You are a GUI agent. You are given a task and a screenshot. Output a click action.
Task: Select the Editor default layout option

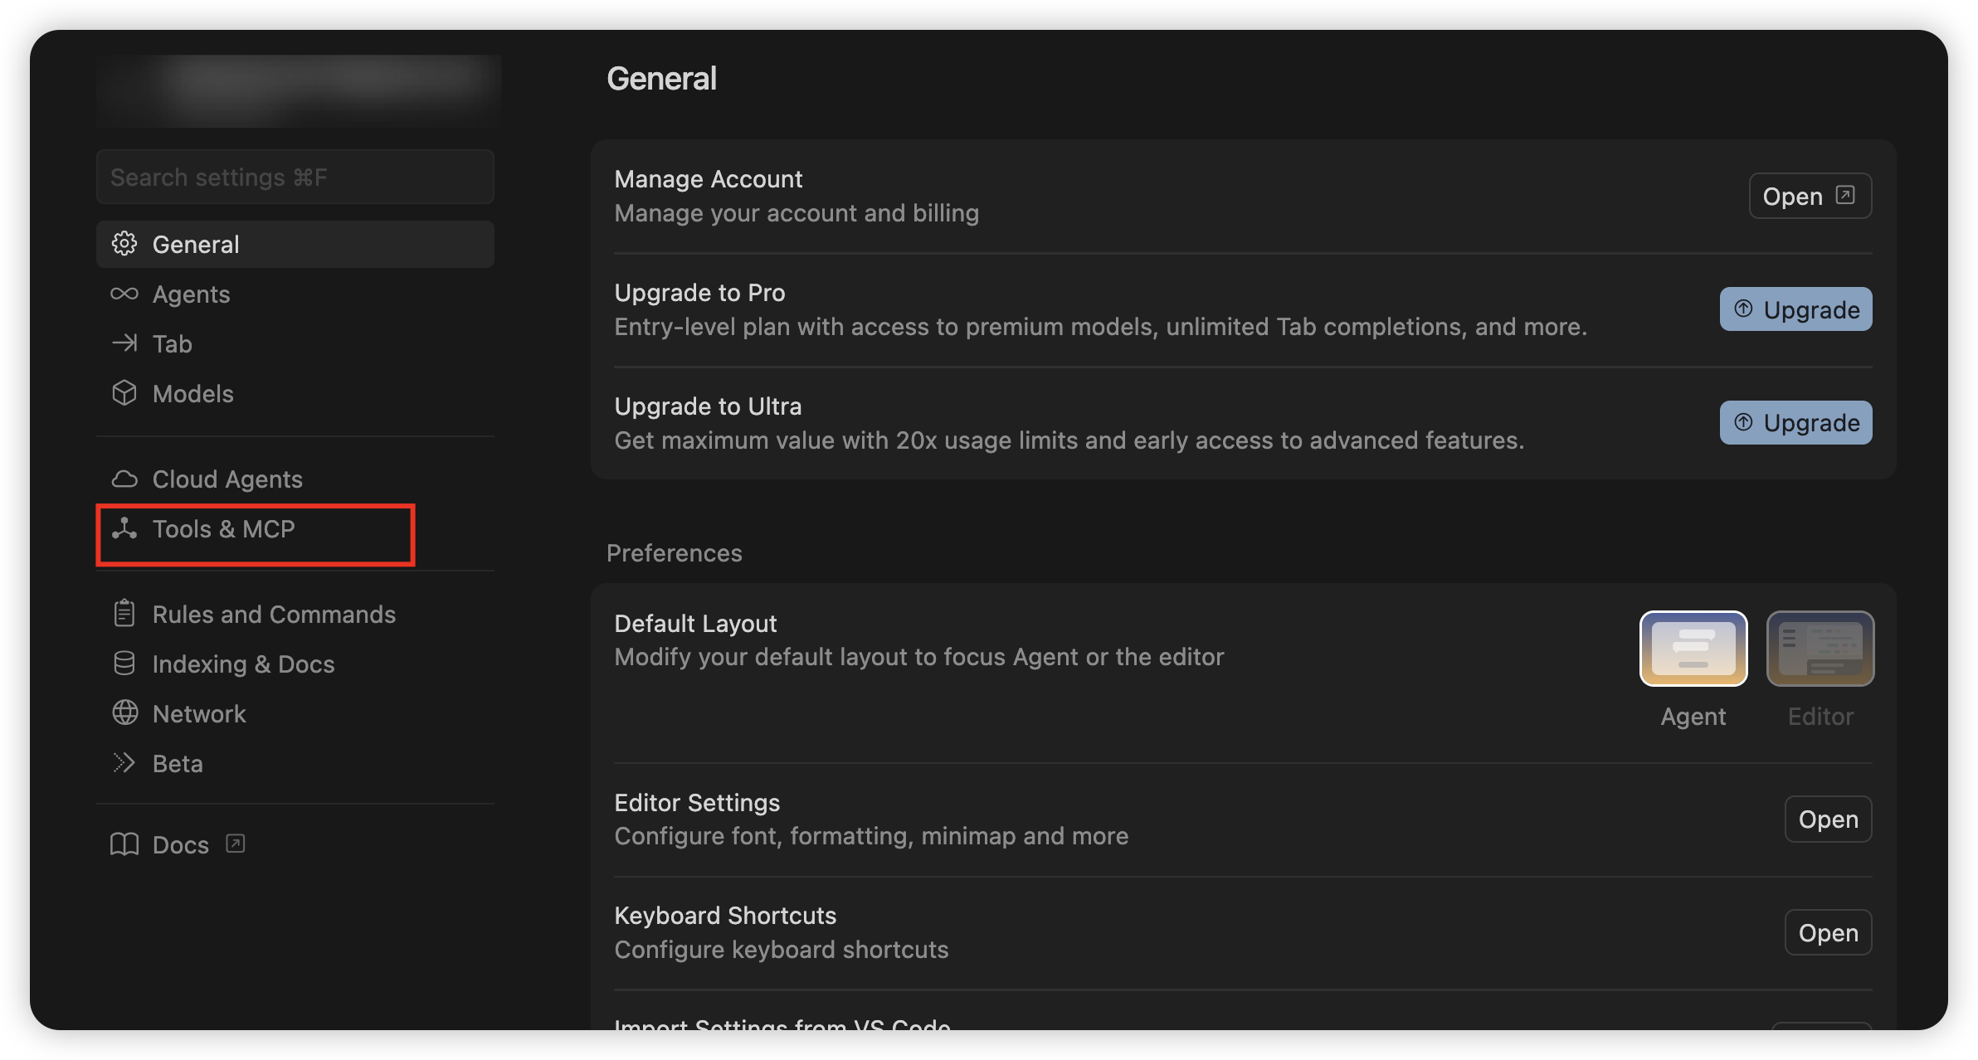point(1820,649)
